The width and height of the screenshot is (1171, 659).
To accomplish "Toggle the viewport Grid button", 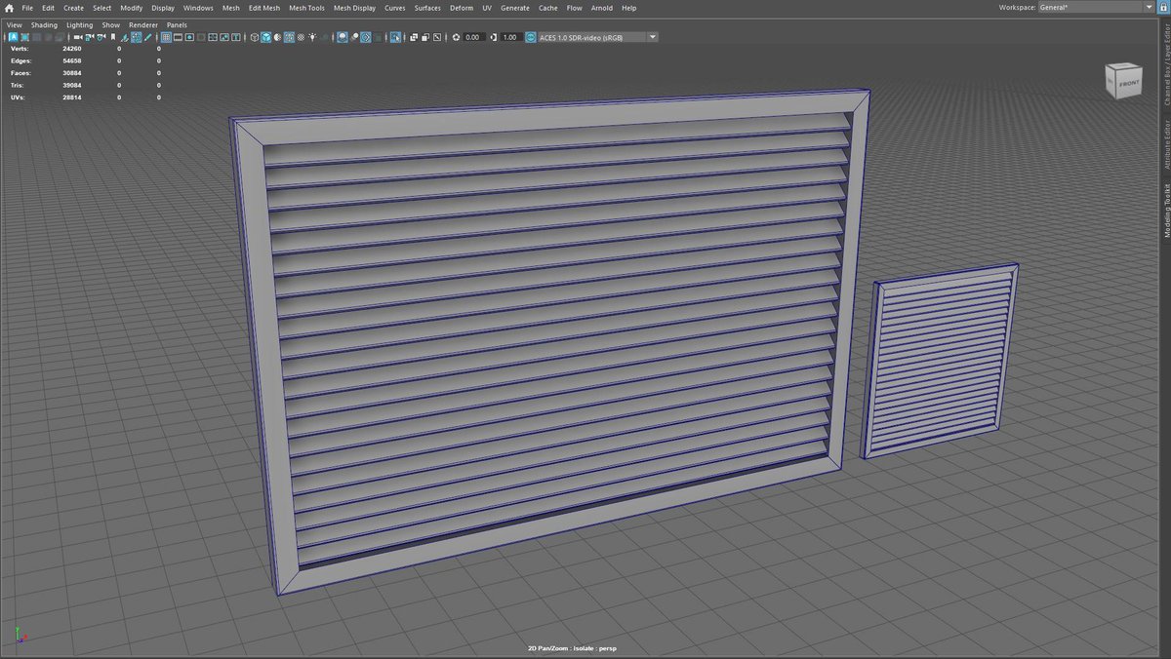I will click(165, 37).
